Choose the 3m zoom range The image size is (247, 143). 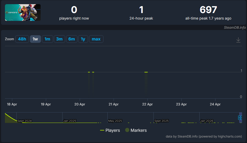pyautogui.click(x=59, y=39)
